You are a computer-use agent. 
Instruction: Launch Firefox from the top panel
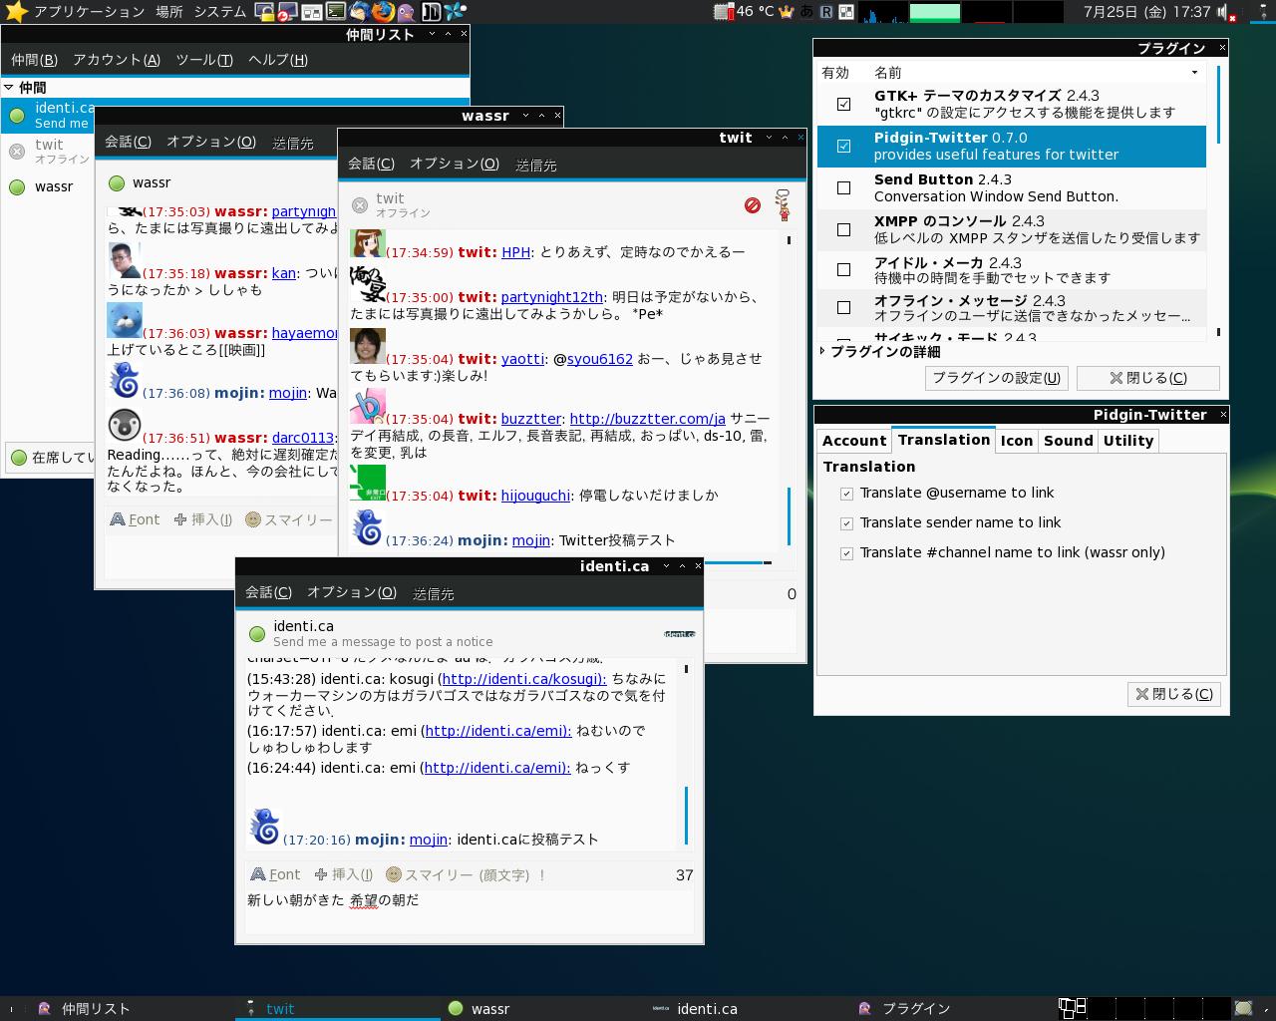tap(384, 12)
